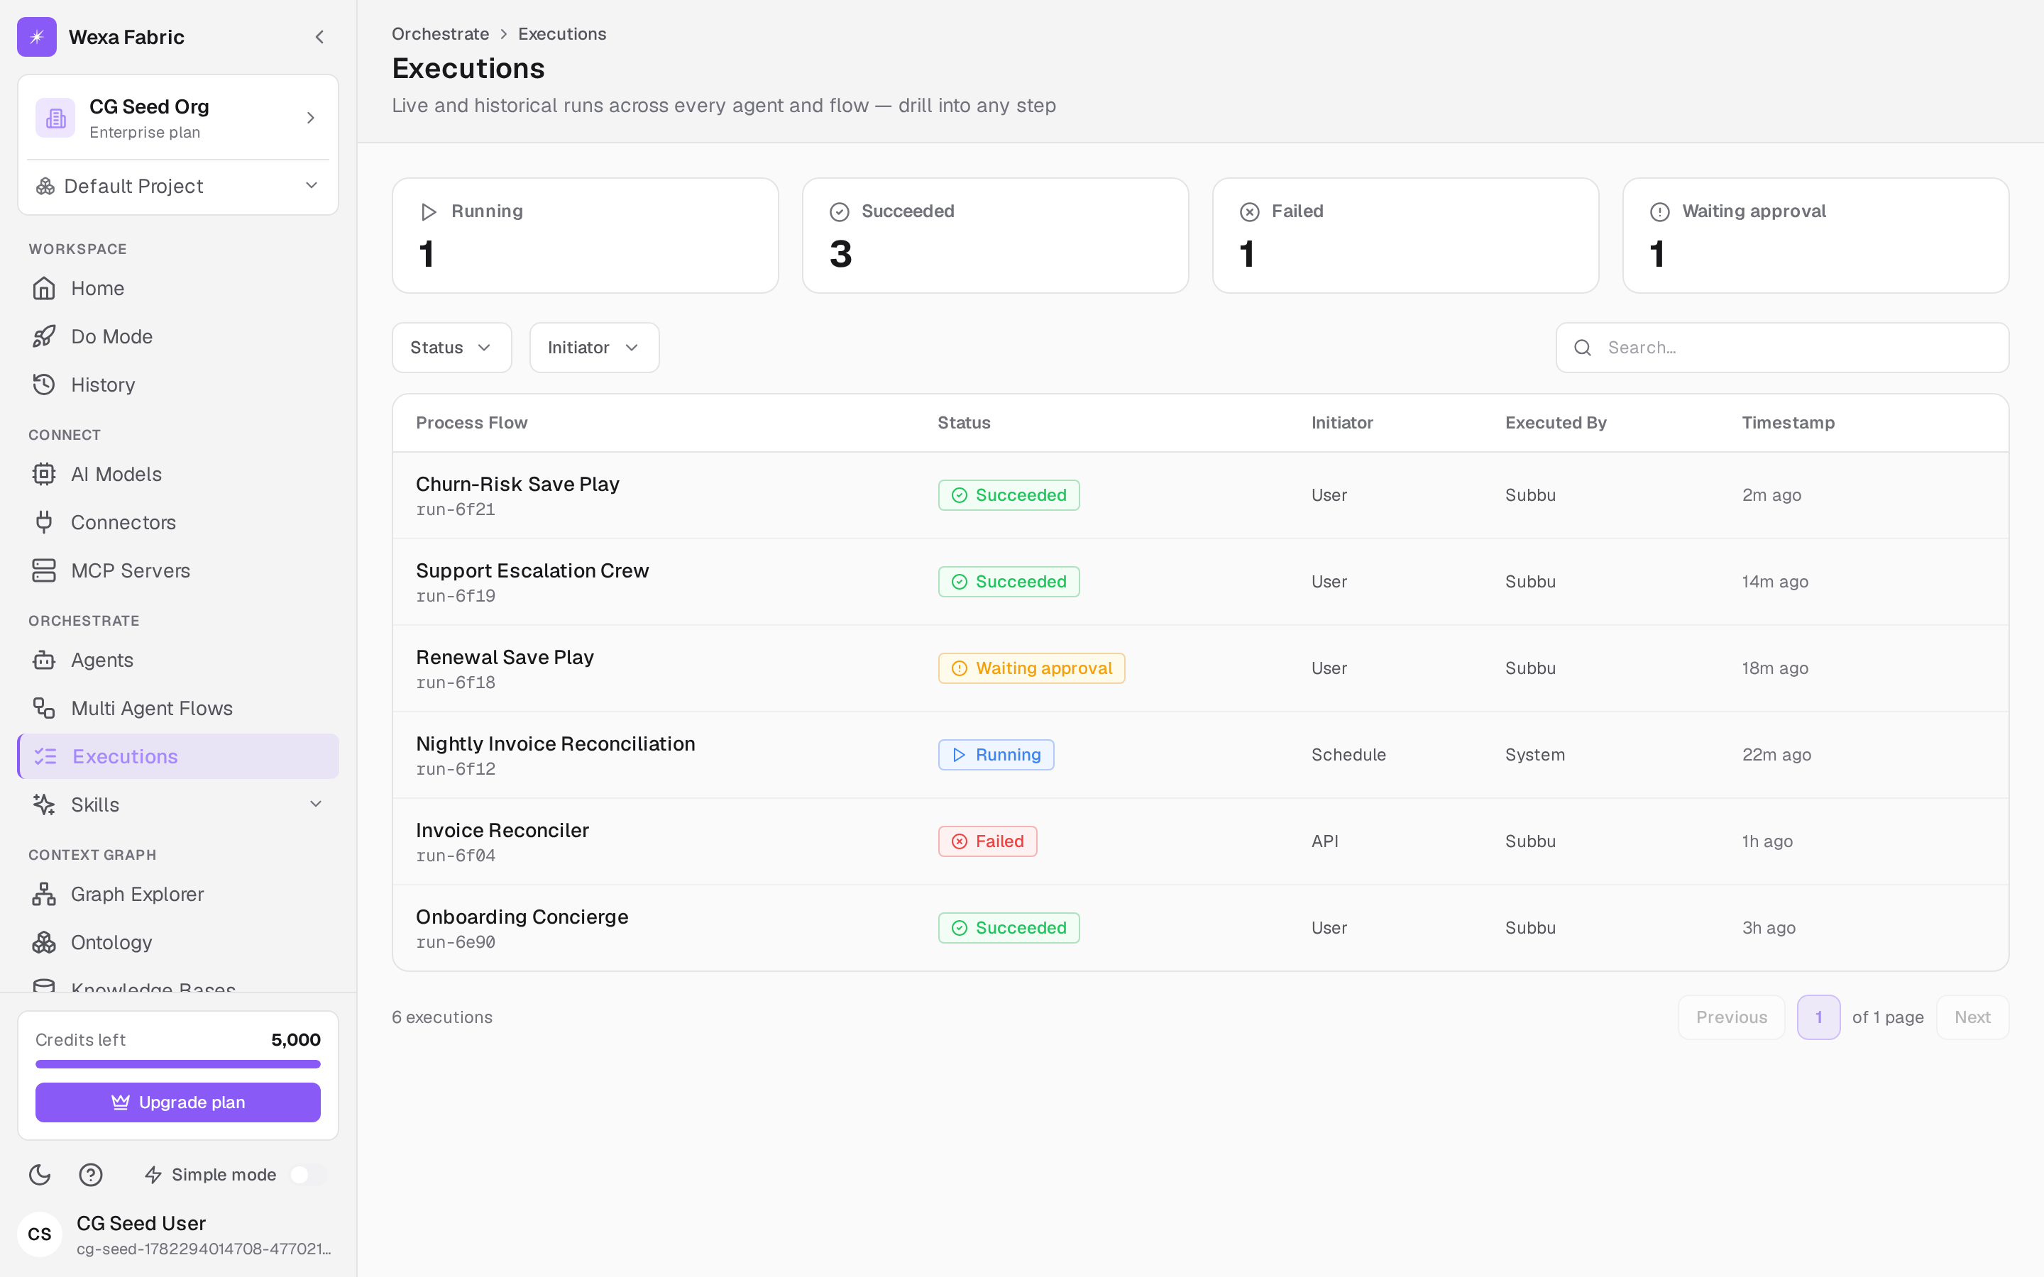Expand the Skills submenu chevron
Screen dimensions: 2044x1277
[315, 805]
